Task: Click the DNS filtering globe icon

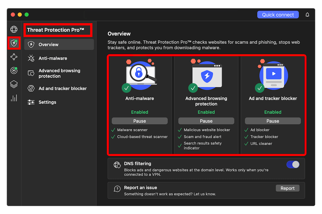Action: [x=117, y=165]
